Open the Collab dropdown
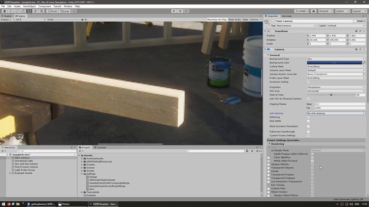Screen dimensions: 369x207 (x=302, y=11)
